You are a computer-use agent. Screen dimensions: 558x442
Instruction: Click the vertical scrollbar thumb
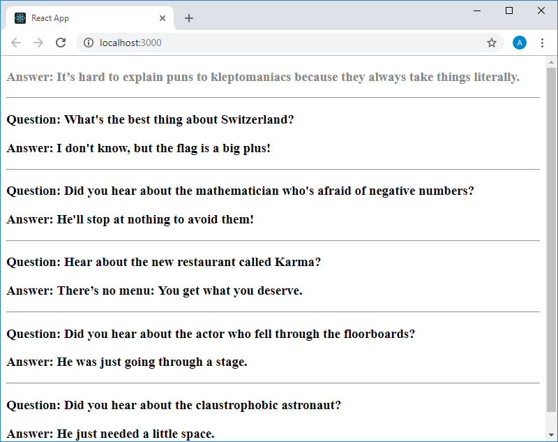551,237
